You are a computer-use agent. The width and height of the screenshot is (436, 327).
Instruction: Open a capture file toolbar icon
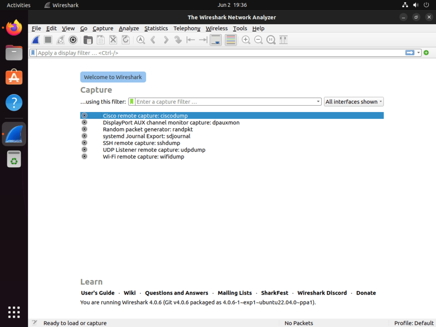pyautogui.click(x=88, y=40)
